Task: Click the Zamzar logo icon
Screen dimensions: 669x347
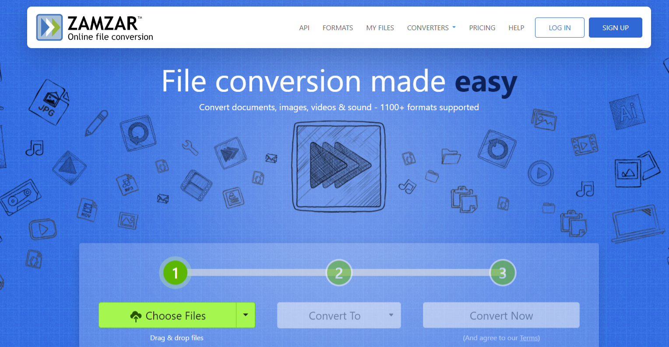Action: coord(49,28)
